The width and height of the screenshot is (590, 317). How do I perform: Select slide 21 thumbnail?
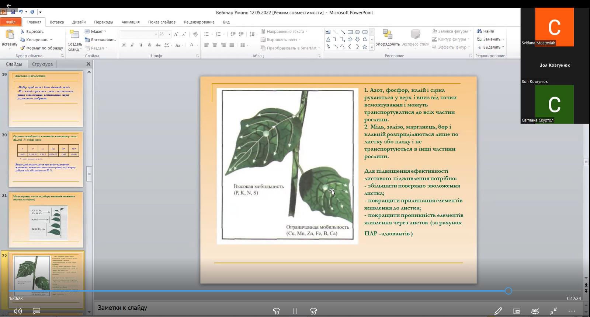click(46, 220)
